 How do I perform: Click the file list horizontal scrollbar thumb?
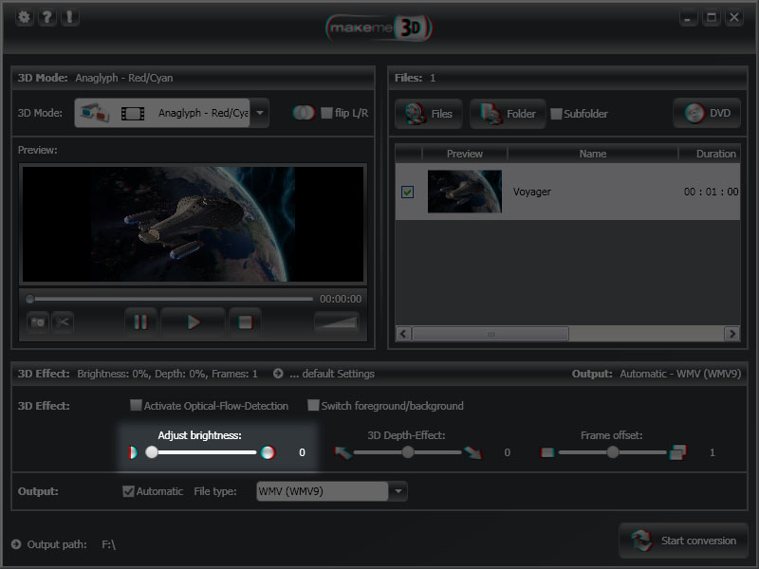tap(491, 334)
